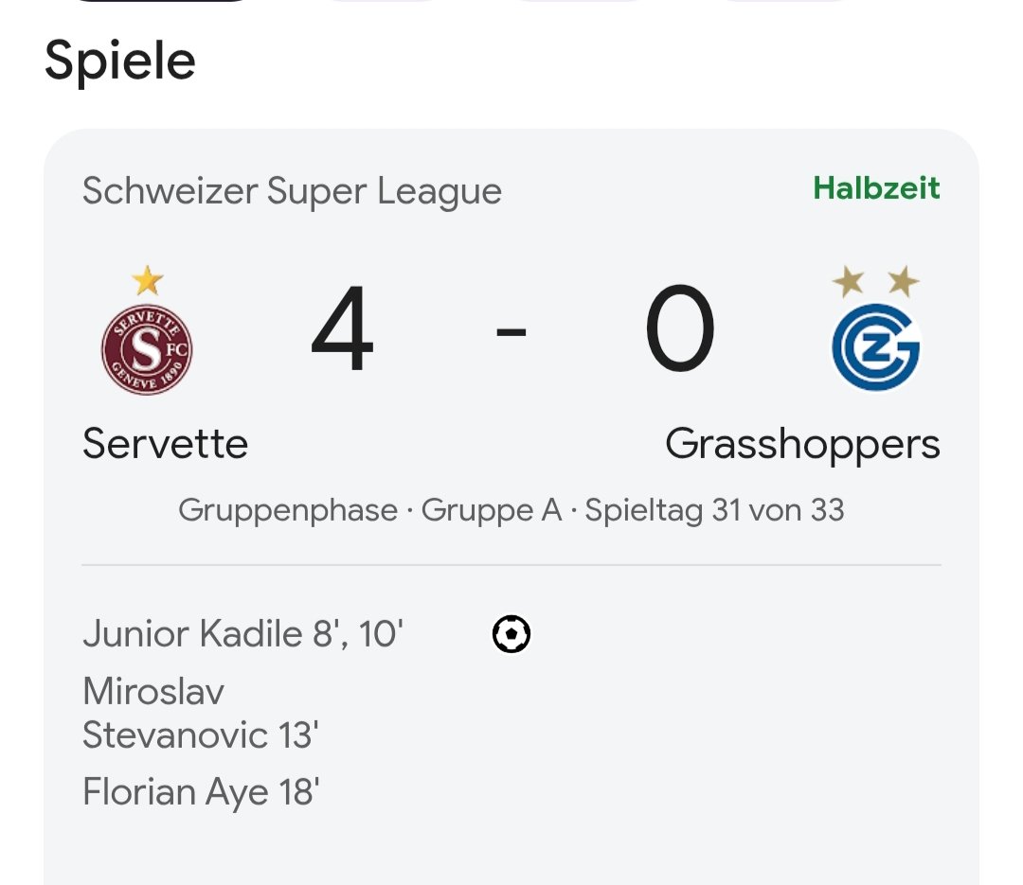
Task: Click the dash between the scores
Action: click(x=511, y=333)
